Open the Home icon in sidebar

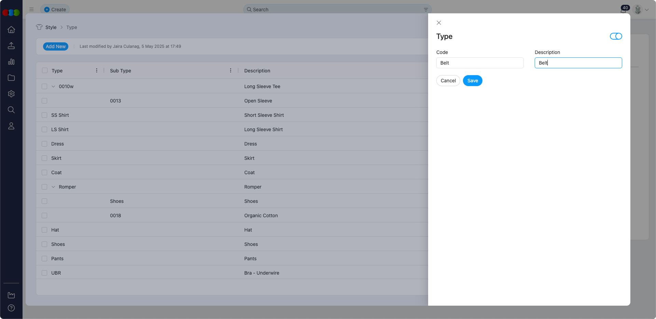coord(11,30)
